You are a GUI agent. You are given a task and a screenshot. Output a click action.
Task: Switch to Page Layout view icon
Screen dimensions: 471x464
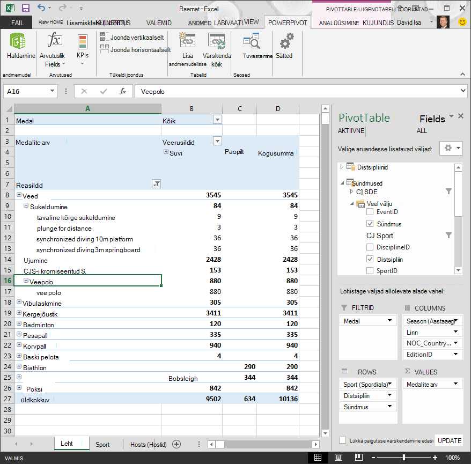[x=338, y=458]
